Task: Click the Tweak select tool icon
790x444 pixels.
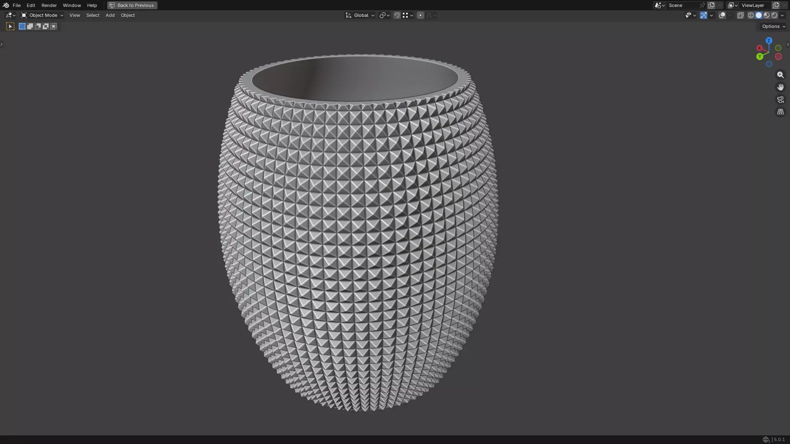Action: click(x=10, y=26)
